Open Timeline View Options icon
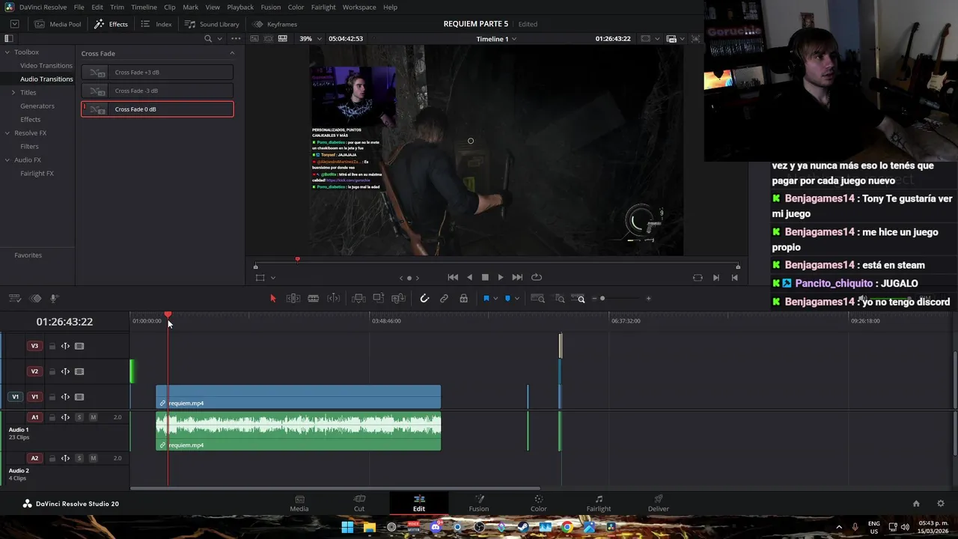 [x=16, y=298]
